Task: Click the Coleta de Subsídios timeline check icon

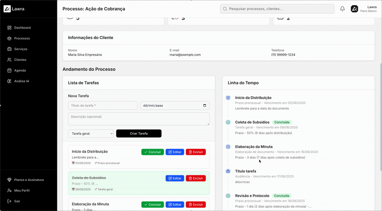Action: pyautogui.click(x=228, y=122)
